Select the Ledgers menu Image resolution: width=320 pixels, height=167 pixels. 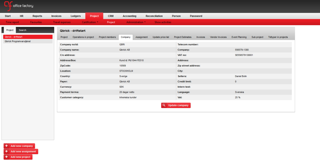click(76, 16)
